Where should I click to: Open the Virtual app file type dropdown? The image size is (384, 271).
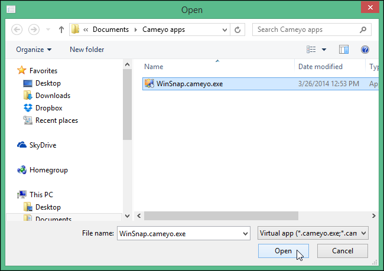[313, 233]
